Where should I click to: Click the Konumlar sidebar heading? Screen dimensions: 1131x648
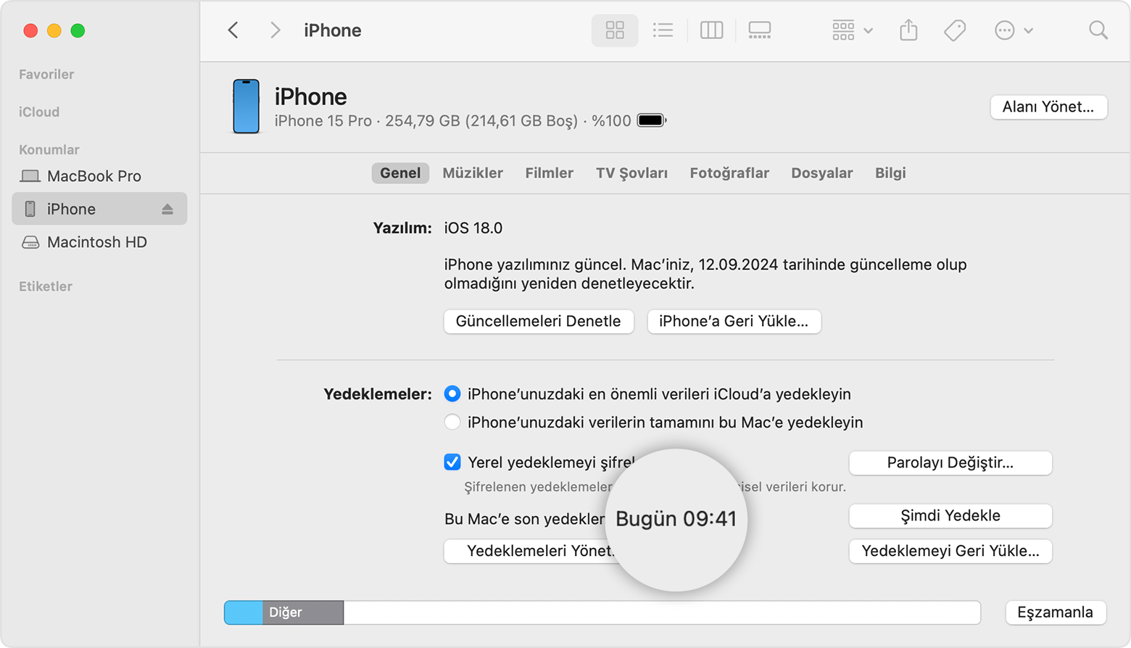coord(49,149)
